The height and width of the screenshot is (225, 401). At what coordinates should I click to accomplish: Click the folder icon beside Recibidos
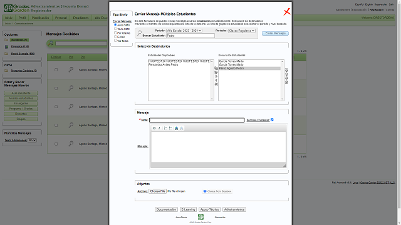(6, 40)
